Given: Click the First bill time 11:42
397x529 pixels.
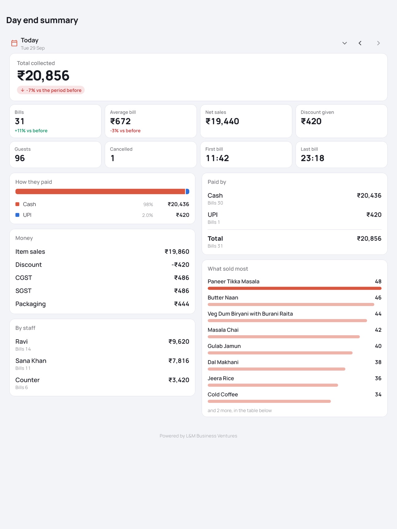Looking at the screenshot, I should (x=217, y=158).
